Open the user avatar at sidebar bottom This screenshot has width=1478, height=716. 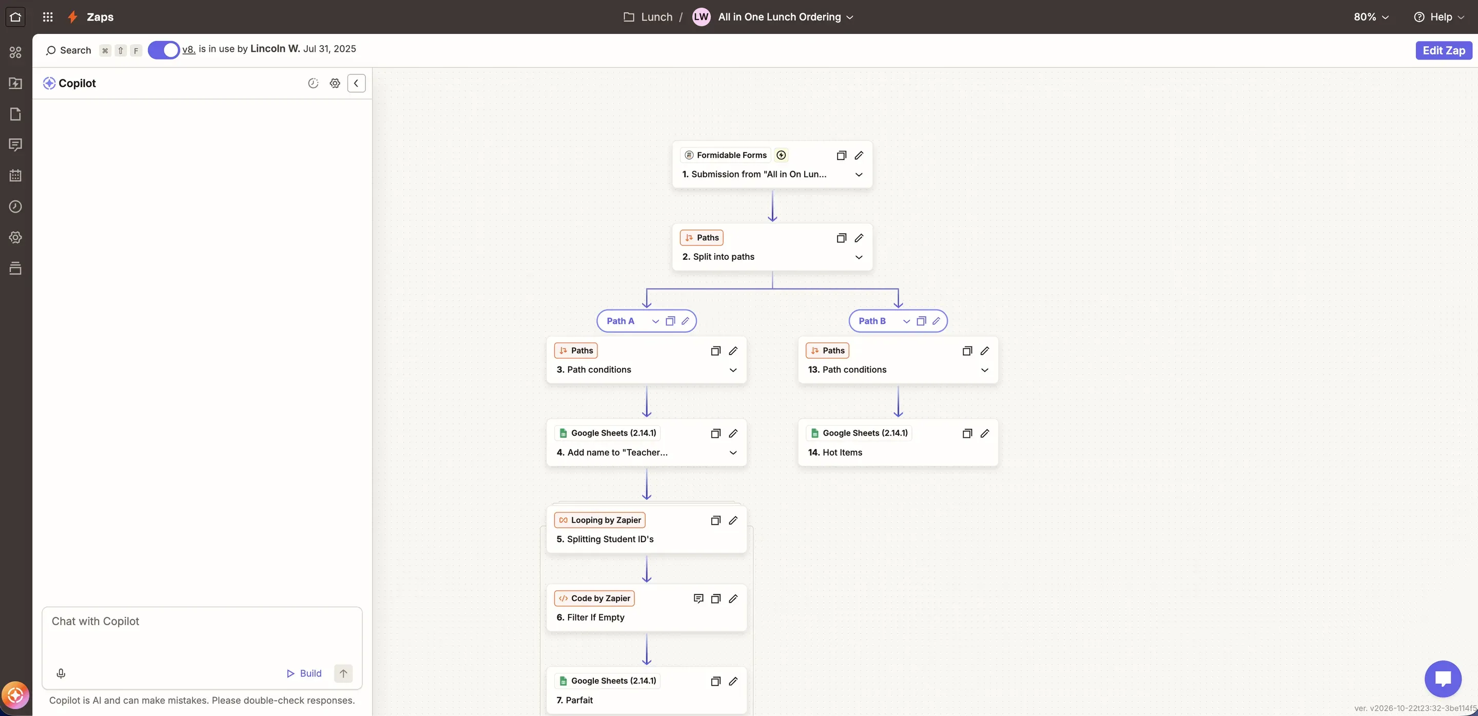(x=15, y=695)
